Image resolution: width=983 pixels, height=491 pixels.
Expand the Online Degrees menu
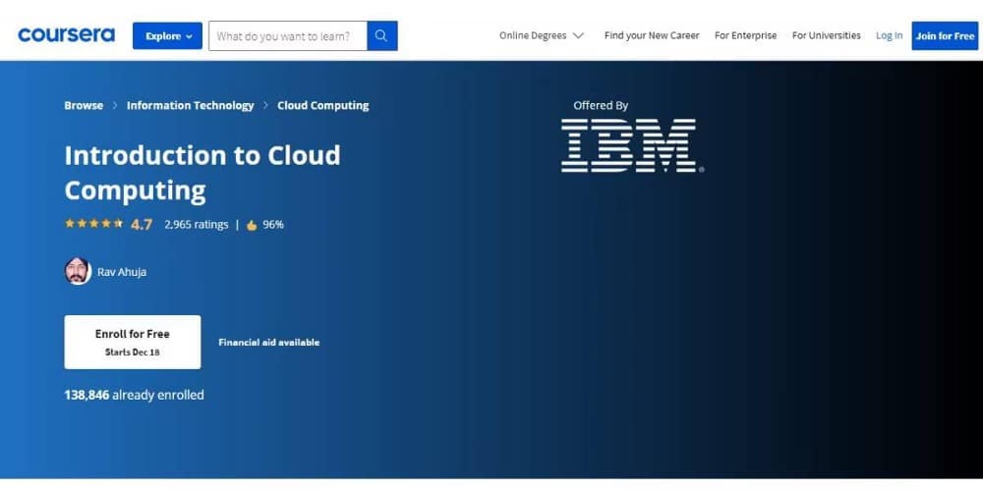pyautogui.click(x=542, y=35)
